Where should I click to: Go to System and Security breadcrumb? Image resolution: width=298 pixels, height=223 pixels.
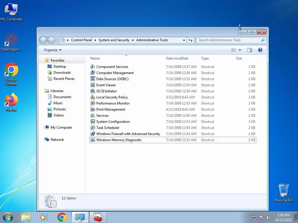tap(114, 40)
